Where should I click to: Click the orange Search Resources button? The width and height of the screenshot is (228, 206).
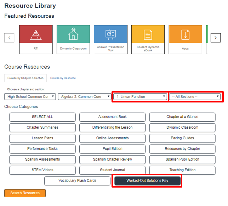coord(25,193)
